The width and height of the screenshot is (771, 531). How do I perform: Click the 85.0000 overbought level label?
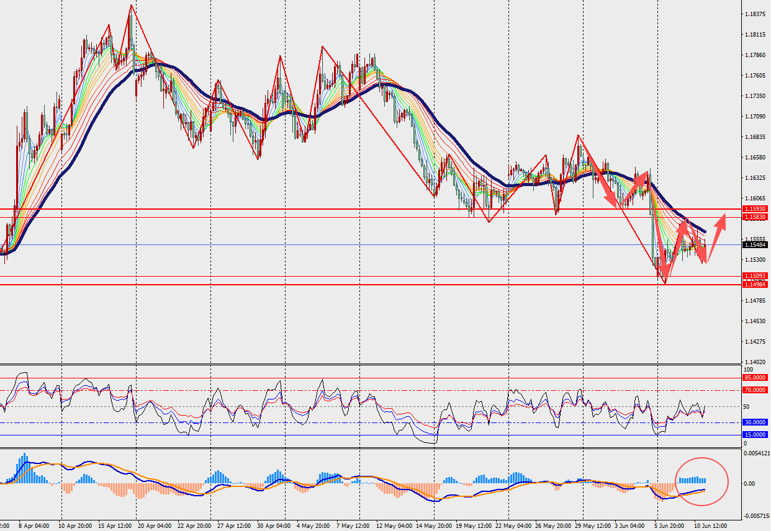pyautogui.click(x=755, y=377)
